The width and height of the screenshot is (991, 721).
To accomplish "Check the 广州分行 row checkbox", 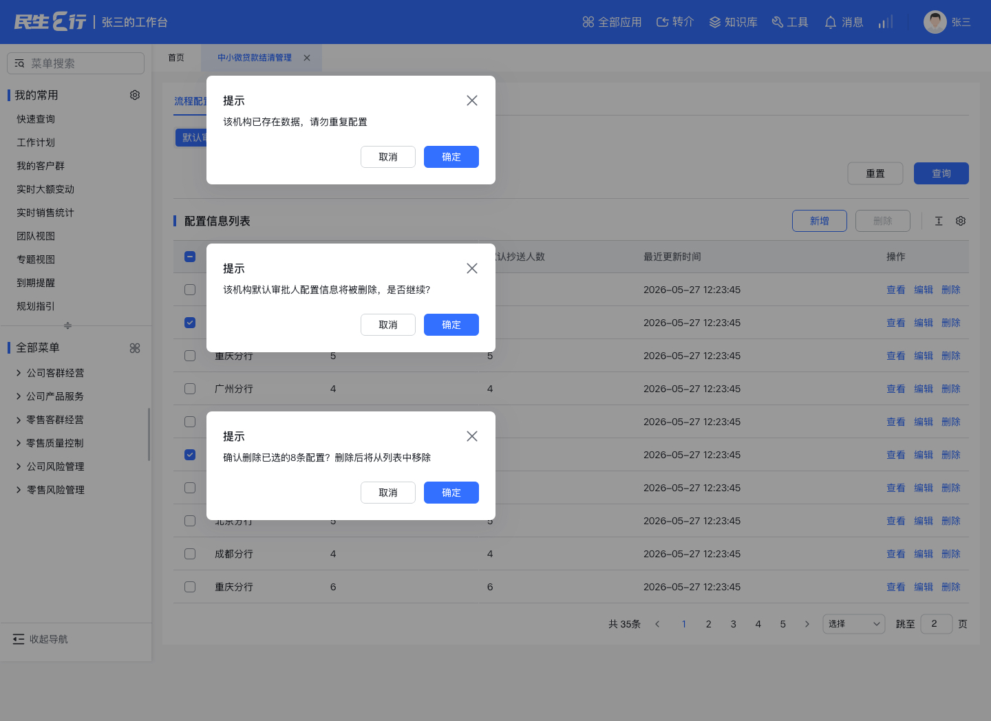I will [x=190, y=389].
